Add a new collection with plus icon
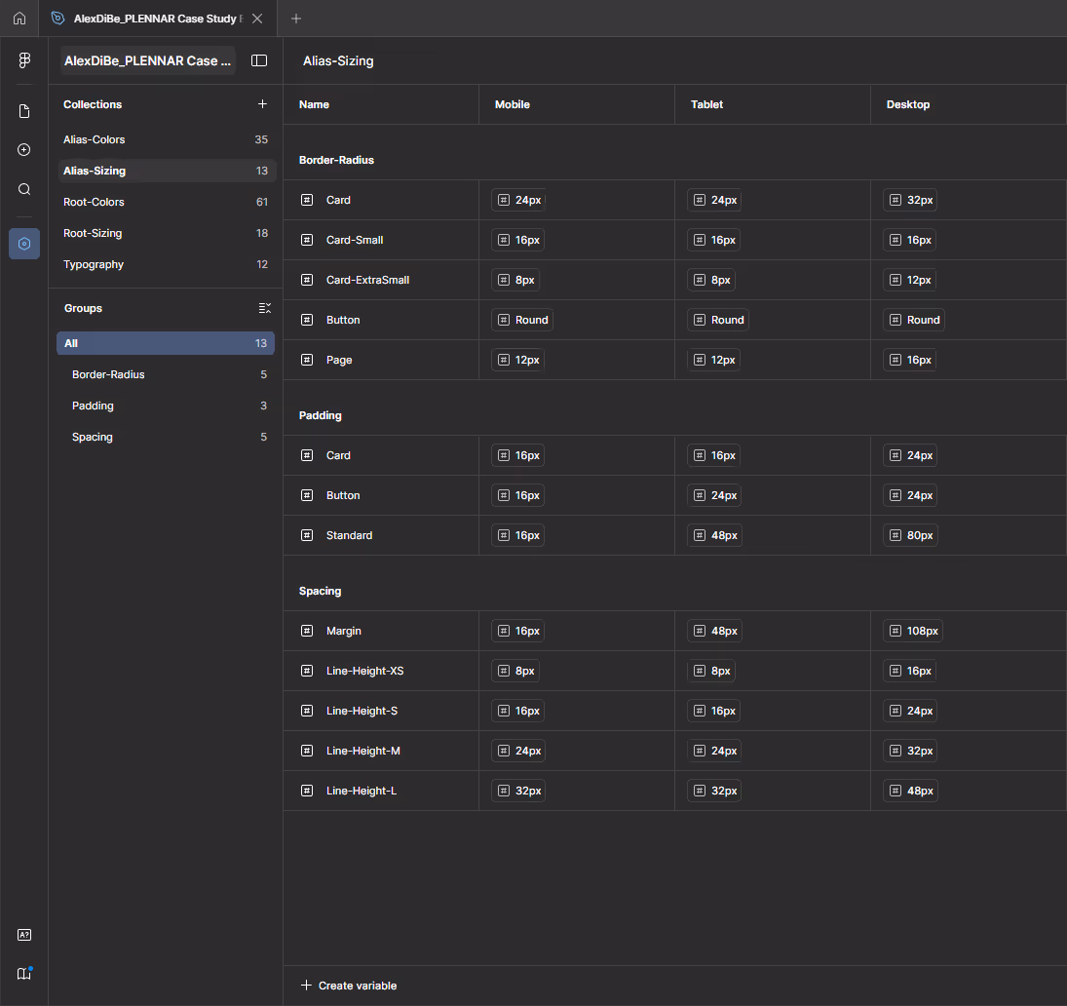This screenshot has height=1006, width=1067. pos(261,104)
